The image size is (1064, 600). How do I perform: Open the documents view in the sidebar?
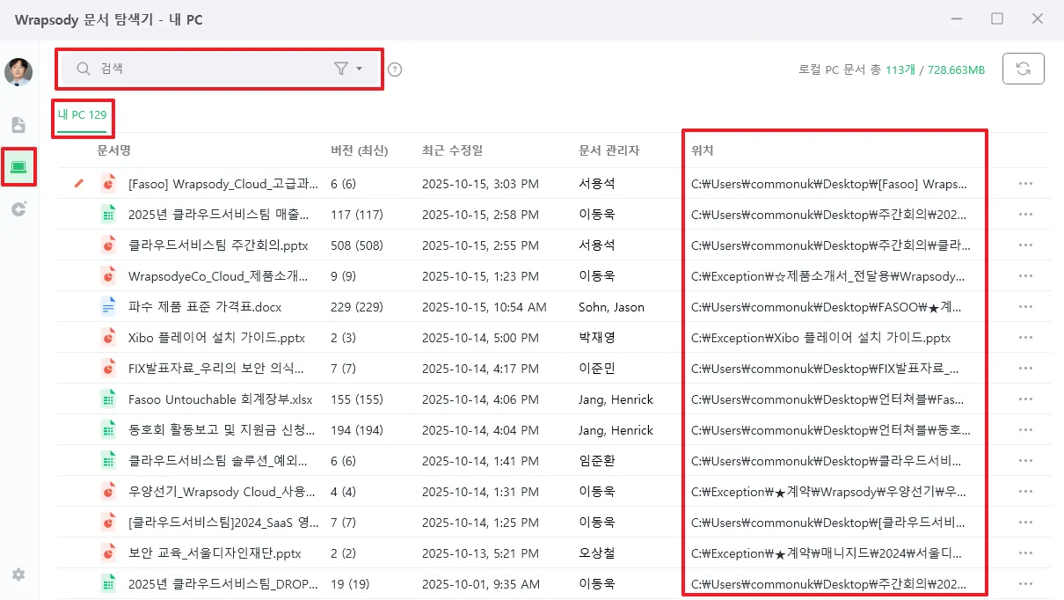[18, 125]
